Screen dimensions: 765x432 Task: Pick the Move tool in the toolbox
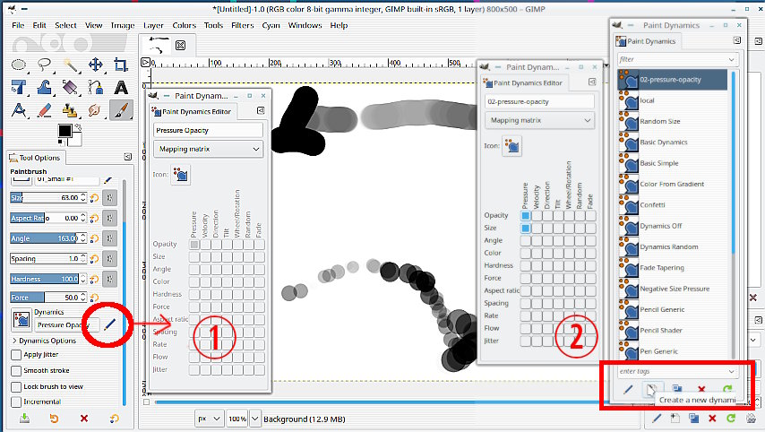pos(95,65)
